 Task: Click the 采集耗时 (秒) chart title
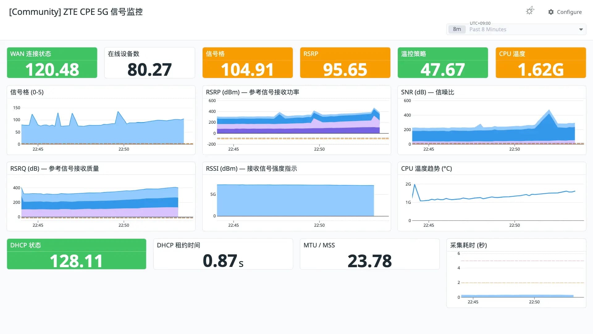pyautogui.click(x=468, y=245)
